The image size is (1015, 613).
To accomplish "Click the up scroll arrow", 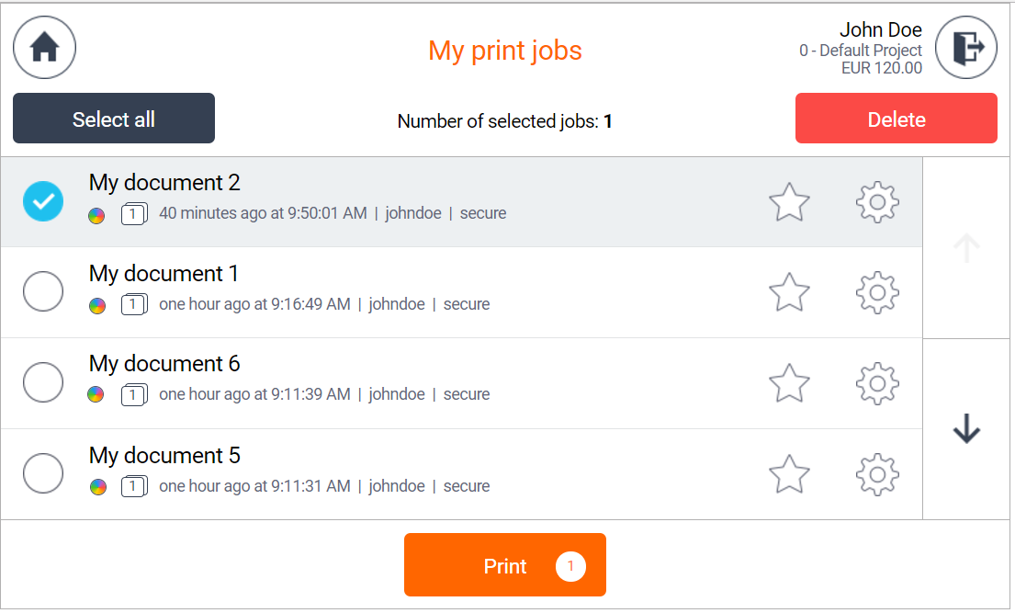I will tap(965, 246).
